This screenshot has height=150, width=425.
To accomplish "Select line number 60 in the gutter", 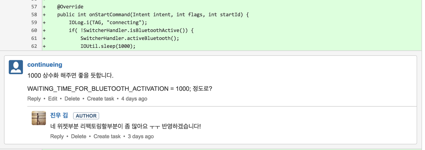I will (34, 30).
